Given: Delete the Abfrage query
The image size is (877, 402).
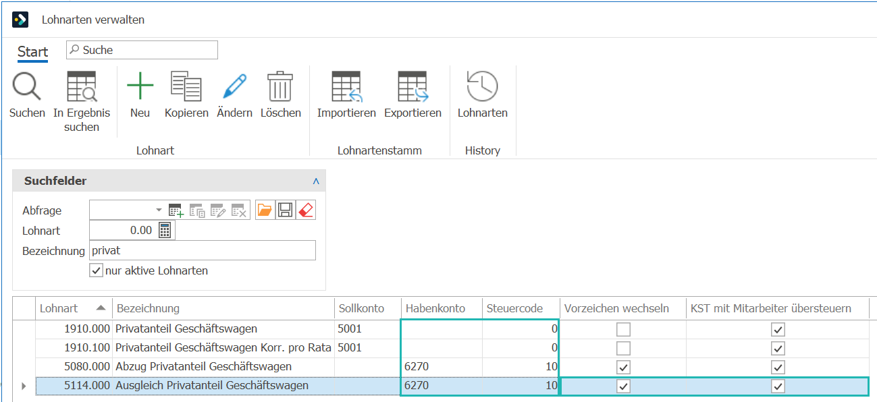Looking at the screenshot, I should (239, 210).
